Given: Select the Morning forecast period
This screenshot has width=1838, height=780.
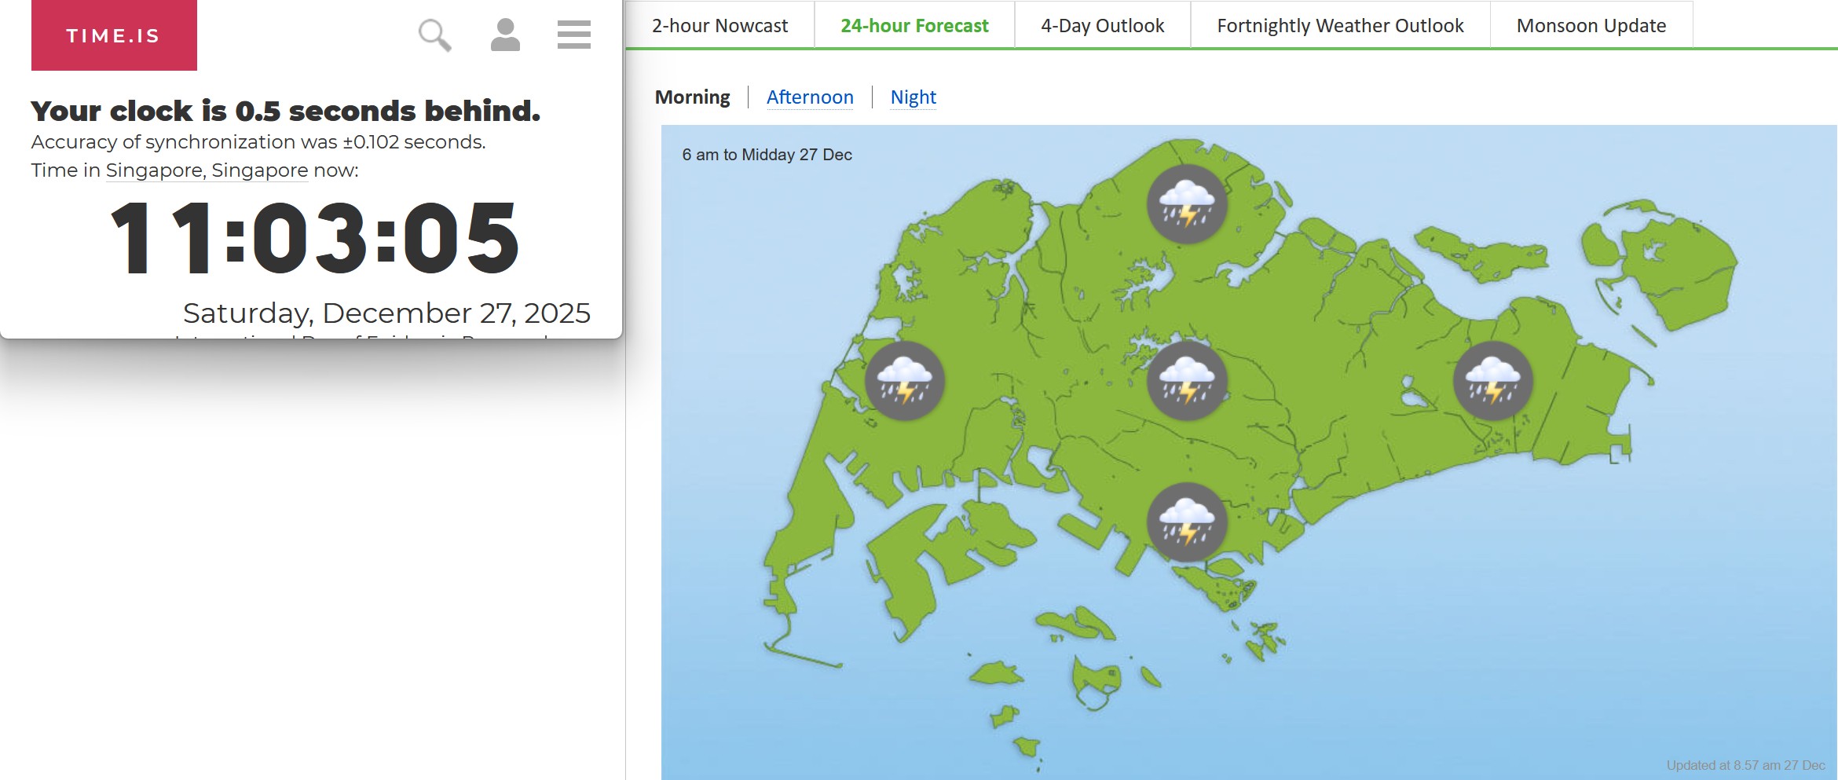Looking at the screenshot, I should point(693,97).
